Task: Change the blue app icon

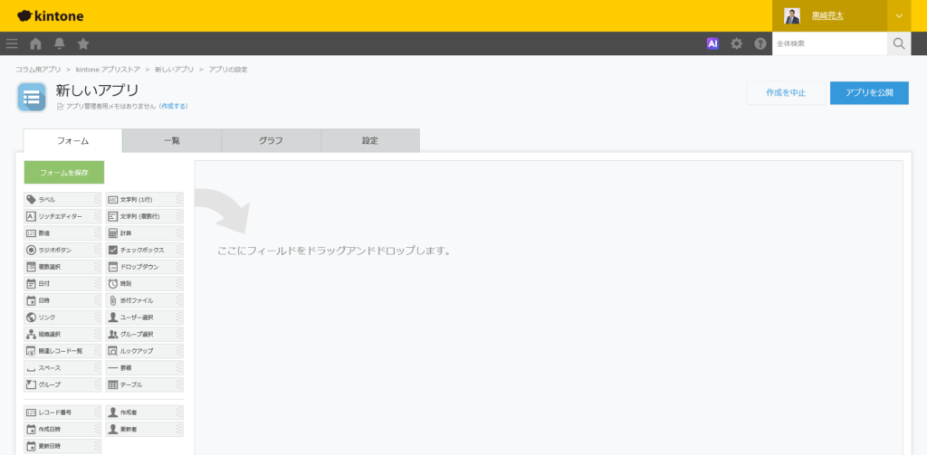Action: 32,97
